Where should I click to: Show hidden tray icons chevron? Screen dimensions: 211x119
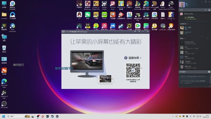(x=173, y=116)
